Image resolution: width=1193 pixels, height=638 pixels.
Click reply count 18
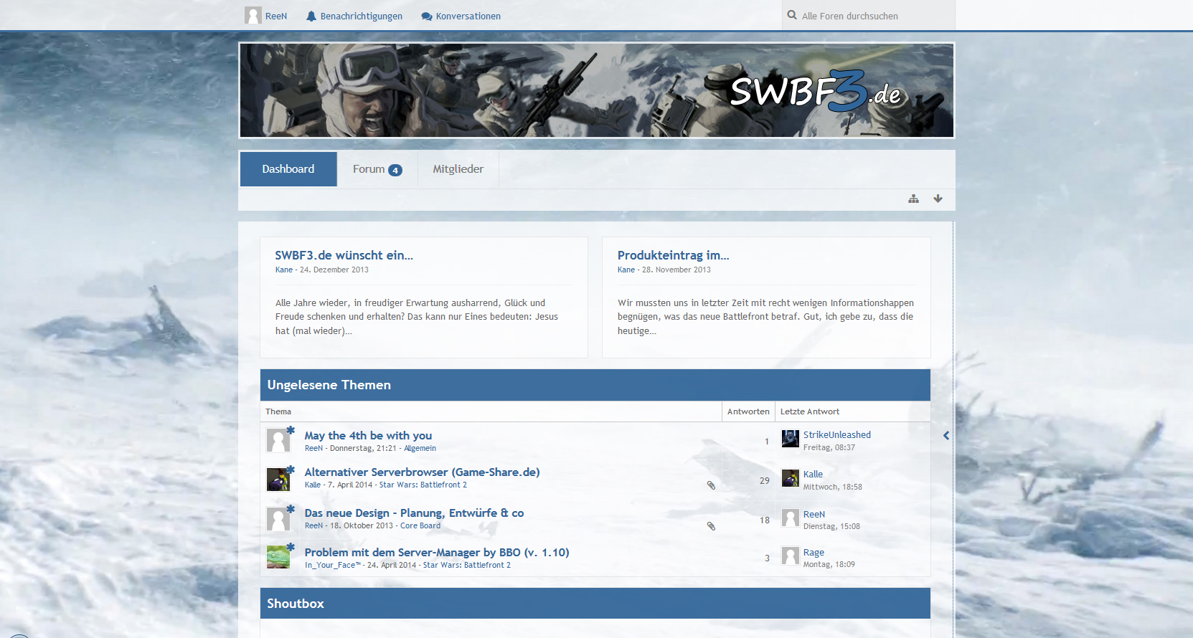(x=765, y=520)
